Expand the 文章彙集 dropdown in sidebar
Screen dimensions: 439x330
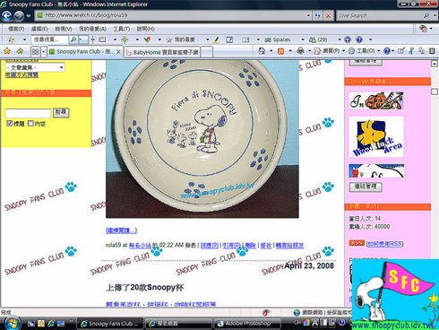point(35,67)
